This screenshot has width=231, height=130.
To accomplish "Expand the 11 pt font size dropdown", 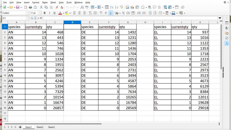I will [39, 13].
